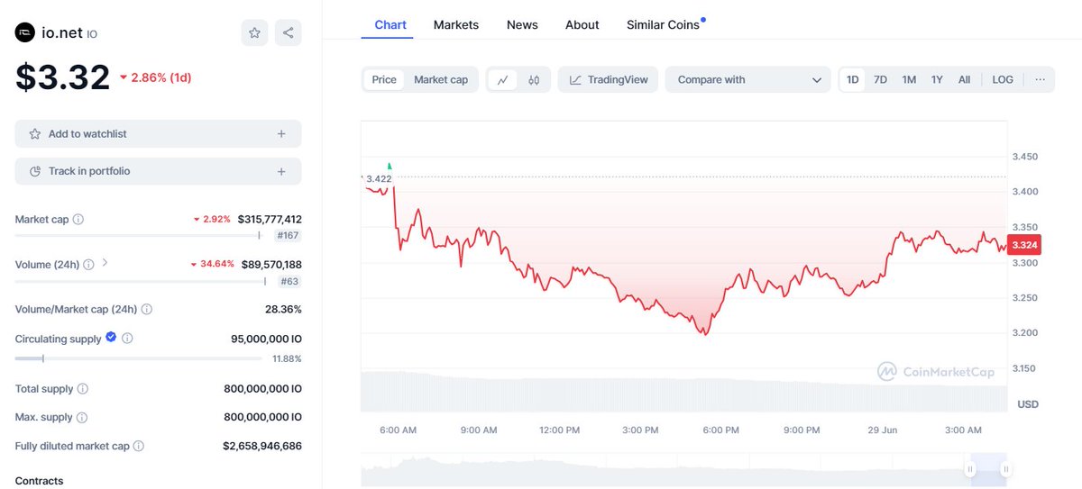
Task: Open info icon beside Fully diluted market cap
Action: [x=139, y=446]
